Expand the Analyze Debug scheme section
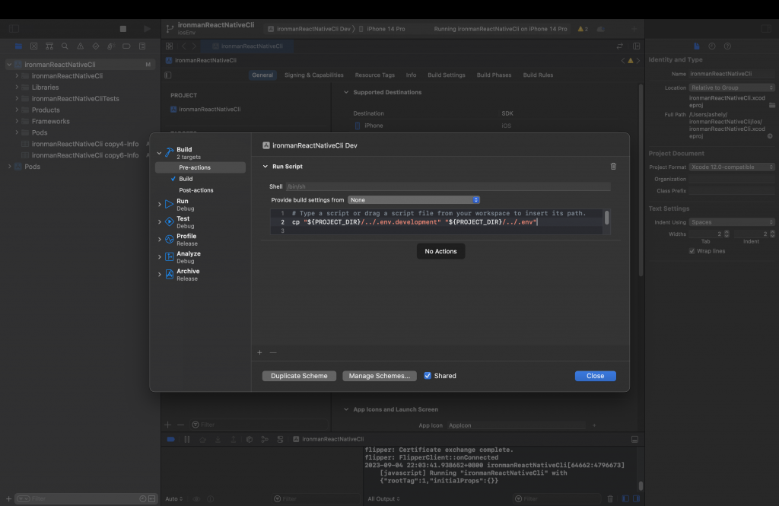 click(x=160, y=257)
